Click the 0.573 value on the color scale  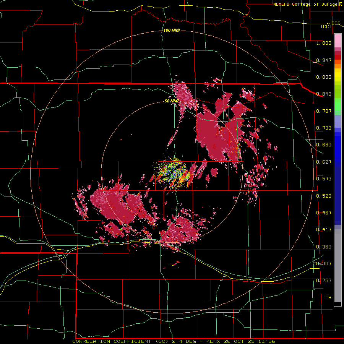pyautogui.click(x=324, y=179)
